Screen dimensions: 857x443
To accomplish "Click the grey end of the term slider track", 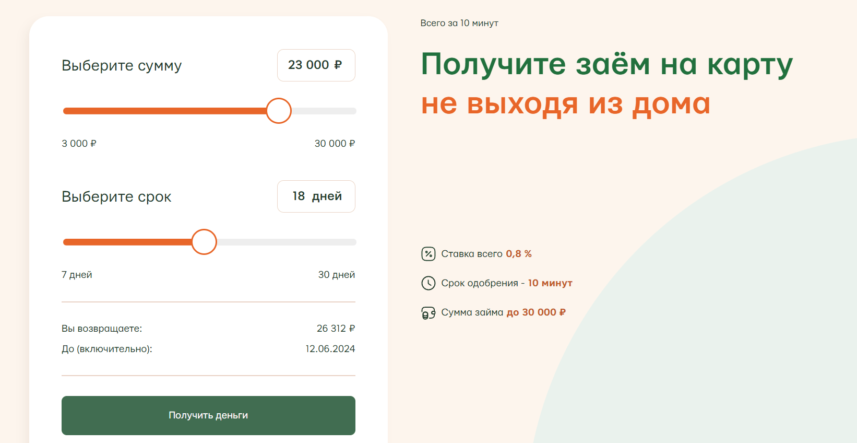I will tap(287, 242).
